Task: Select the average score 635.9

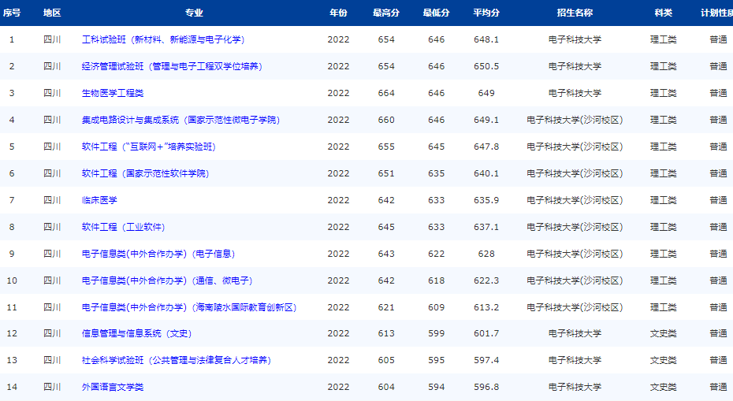Action: 486,200
